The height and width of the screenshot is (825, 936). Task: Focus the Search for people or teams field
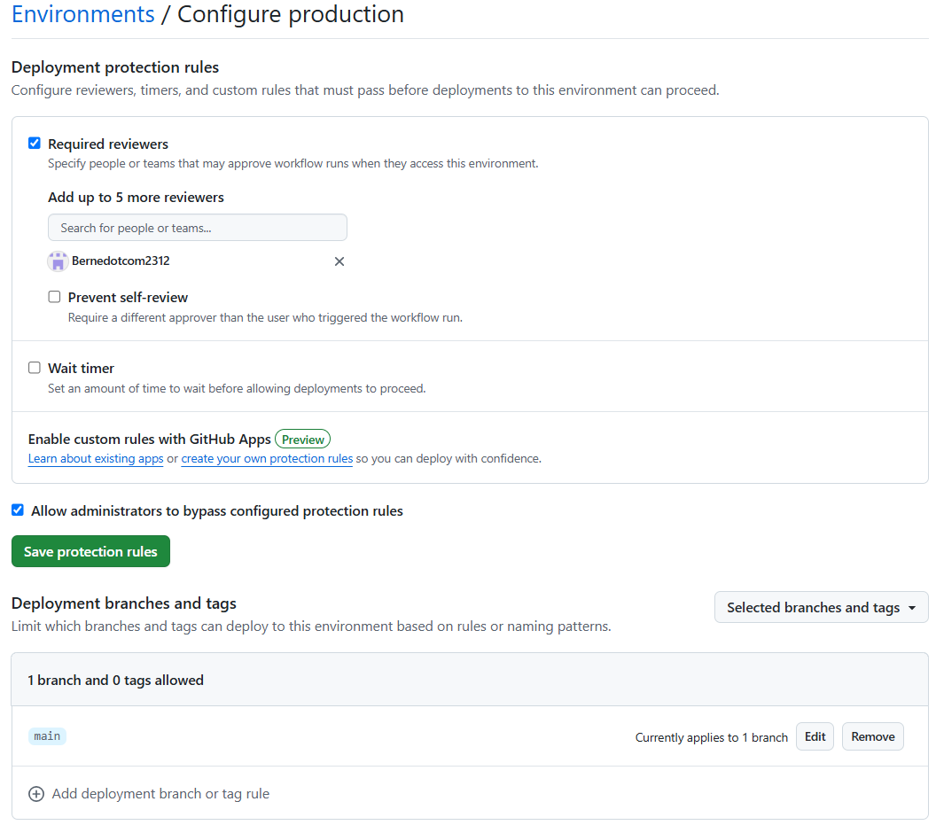tap(197, 228)
